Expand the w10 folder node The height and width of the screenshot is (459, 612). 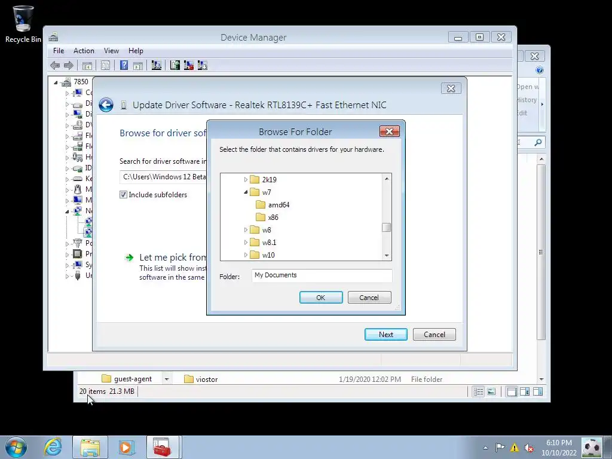coord(246,255)
